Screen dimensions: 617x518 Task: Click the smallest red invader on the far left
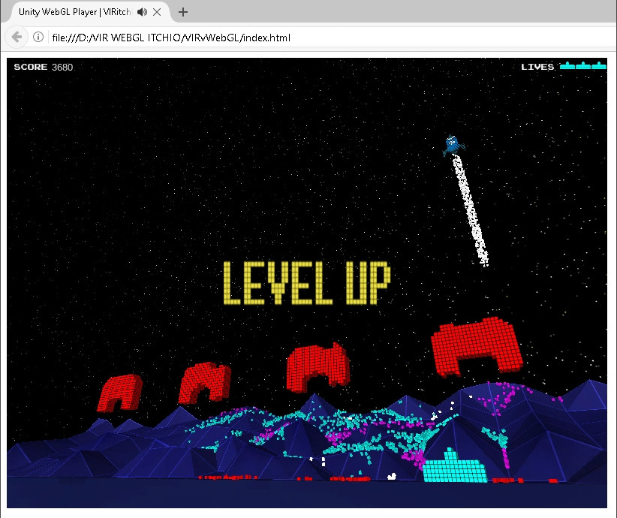(x=119, y=393)
